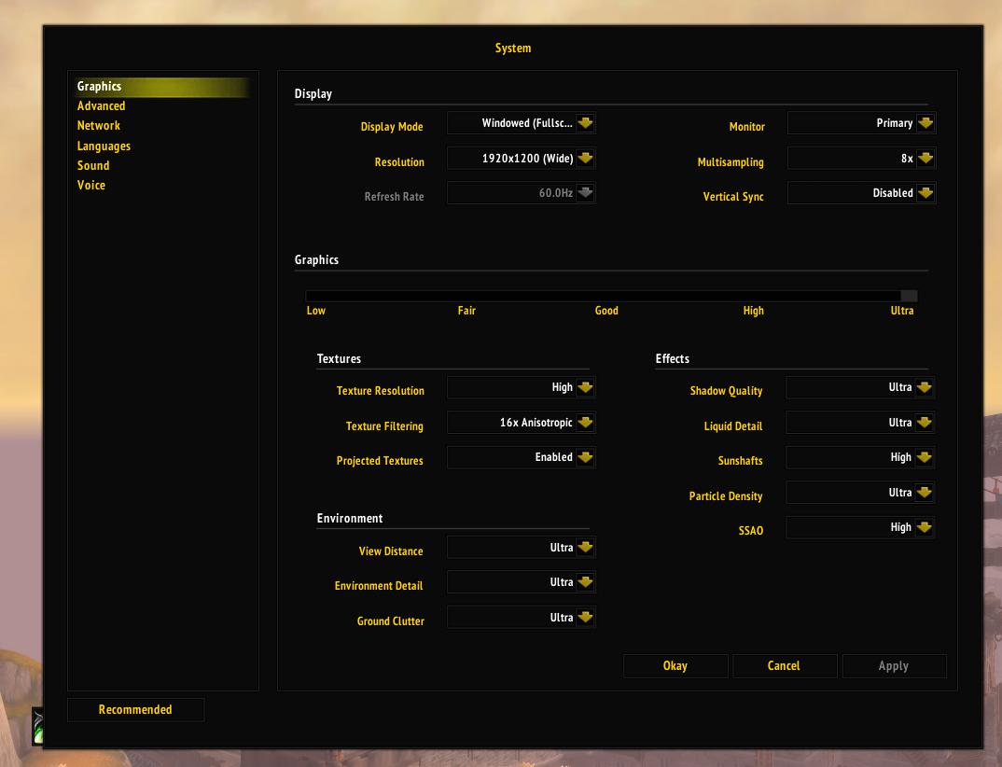Go to the Network settings section
Screen dimensions: 1002x767
click(98, 126)
